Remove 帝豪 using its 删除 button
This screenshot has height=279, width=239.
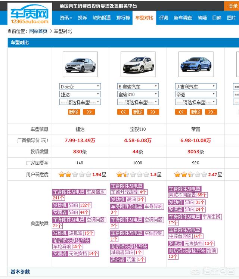(196, 112)
